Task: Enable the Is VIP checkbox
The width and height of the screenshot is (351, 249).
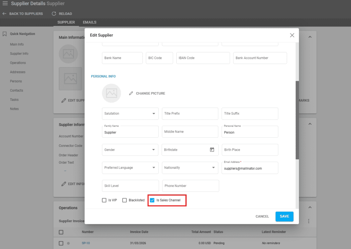Action: pyautogui.click(x=104, y=200)
